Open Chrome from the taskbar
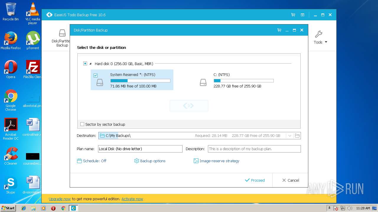 point(63,208)
